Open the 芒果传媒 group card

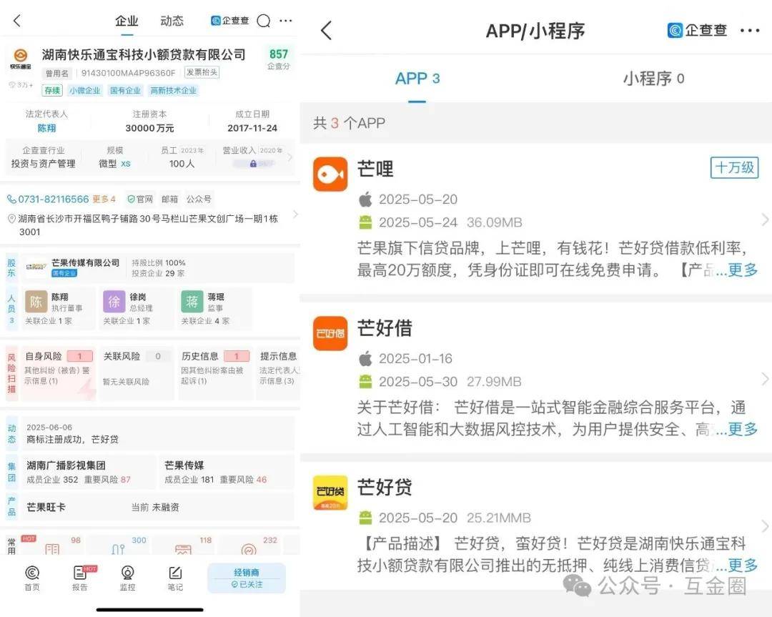click(227, 472)
